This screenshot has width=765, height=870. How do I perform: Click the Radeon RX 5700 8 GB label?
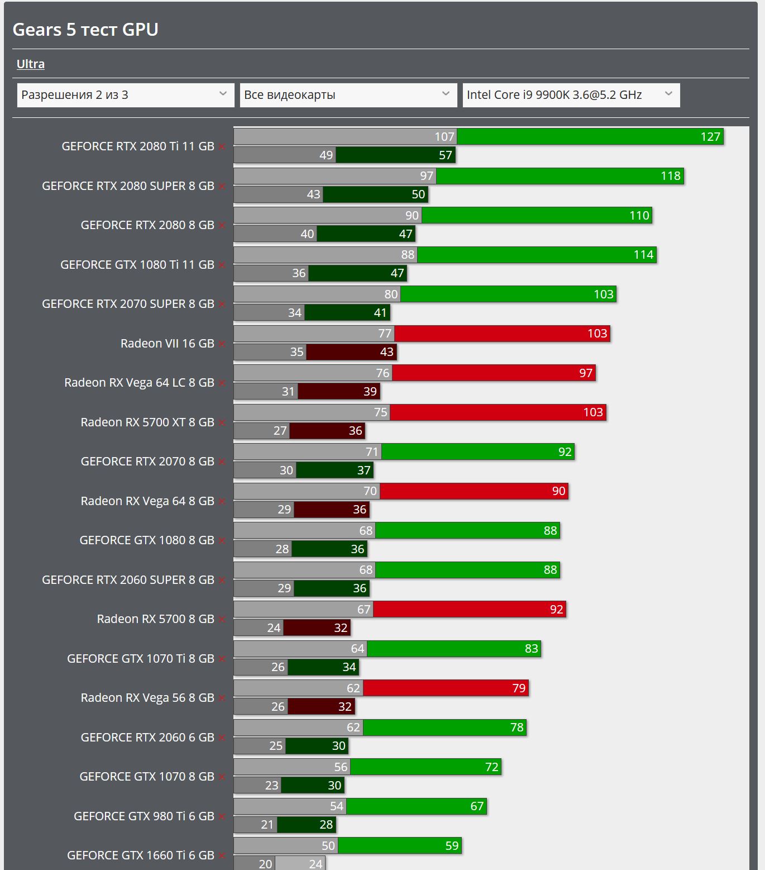155,619
